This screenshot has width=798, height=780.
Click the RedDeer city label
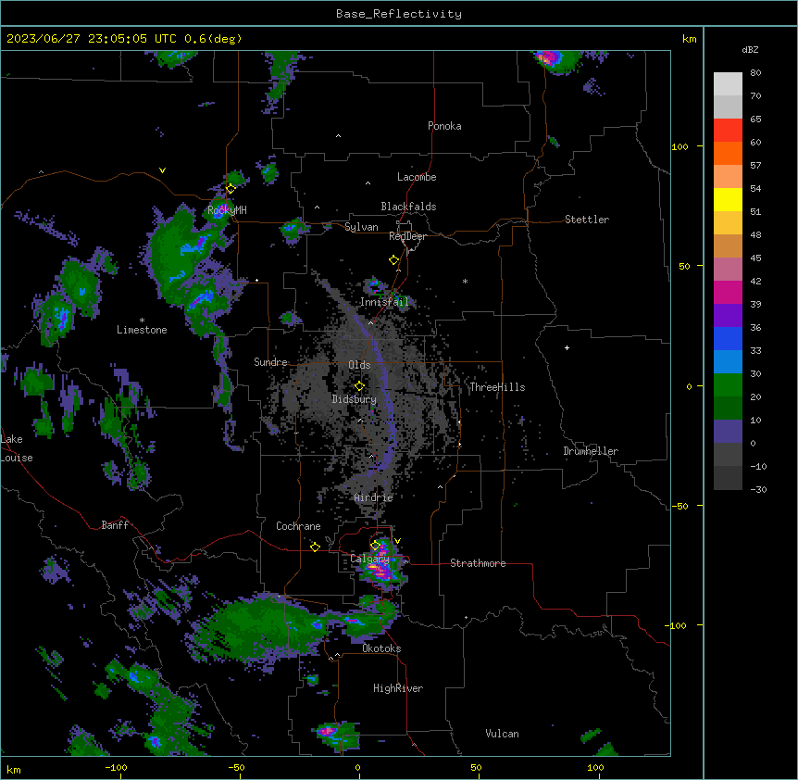(407, 236)
